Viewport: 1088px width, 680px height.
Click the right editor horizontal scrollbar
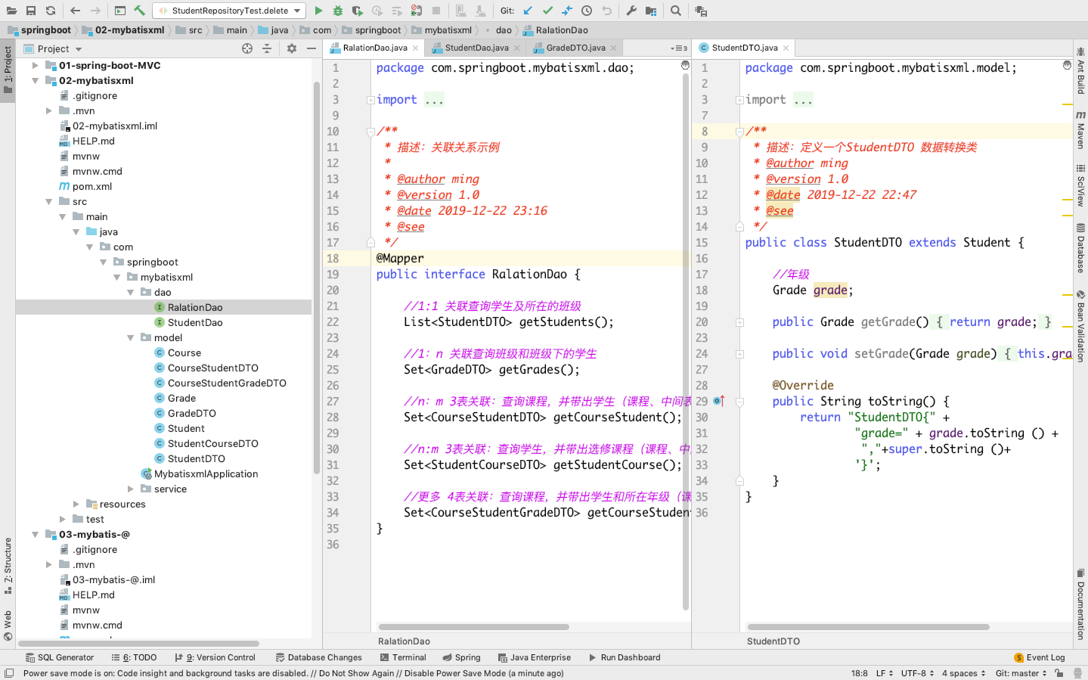pos(869,627)
